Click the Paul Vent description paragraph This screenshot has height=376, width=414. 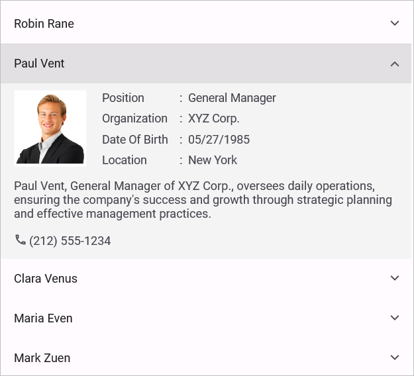[203, 200]
